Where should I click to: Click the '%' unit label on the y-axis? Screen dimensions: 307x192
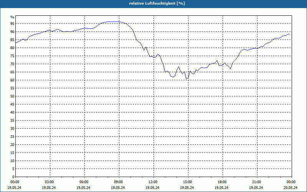(x=12, y=17)
